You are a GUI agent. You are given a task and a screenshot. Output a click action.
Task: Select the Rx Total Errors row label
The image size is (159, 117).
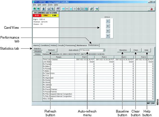[49, 73]
